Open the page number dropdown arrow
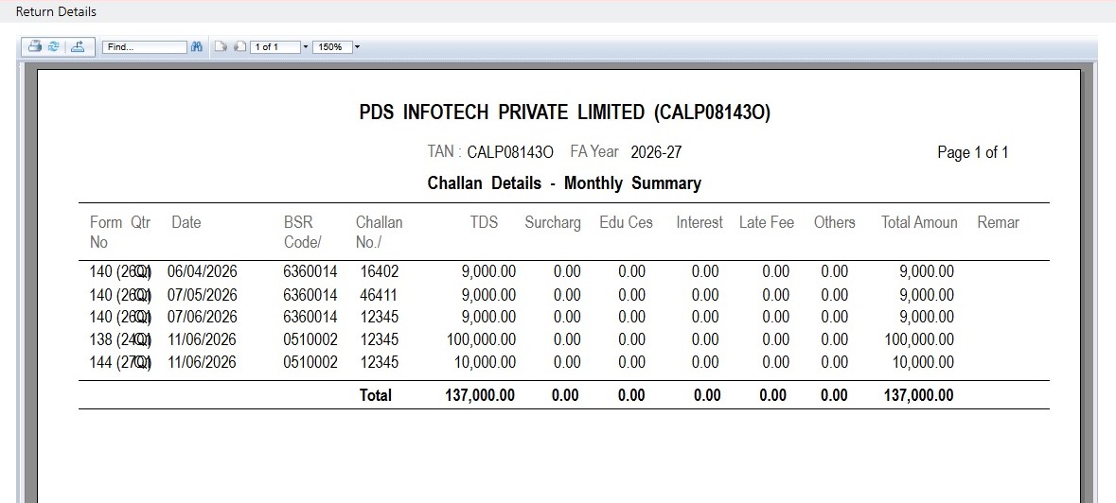Viewport: 1116px width, 503px height. (306, 47)
